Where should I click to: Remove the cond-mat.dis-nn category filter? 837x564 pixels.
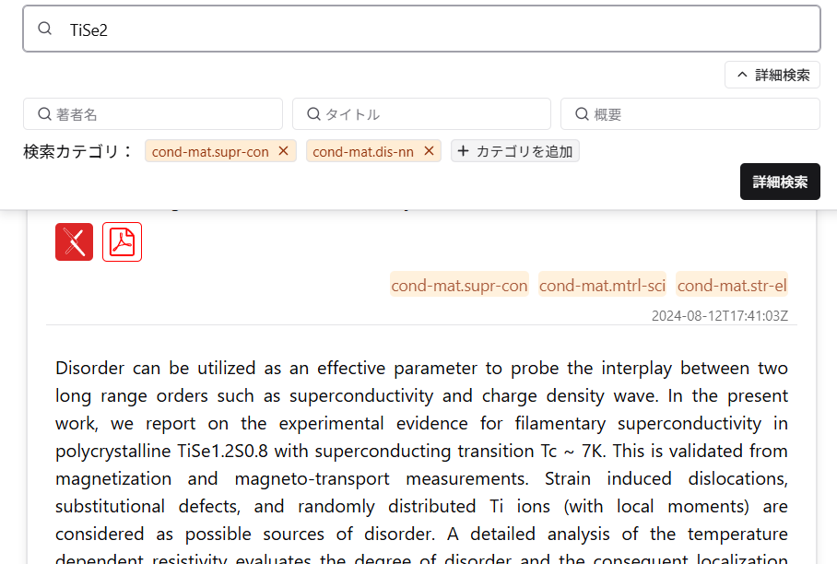(429, 151)
